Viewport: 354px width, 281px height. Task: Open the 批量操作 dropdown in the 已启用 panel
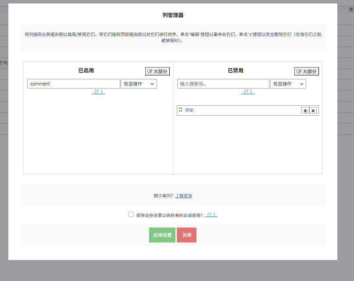click(138, 83)
